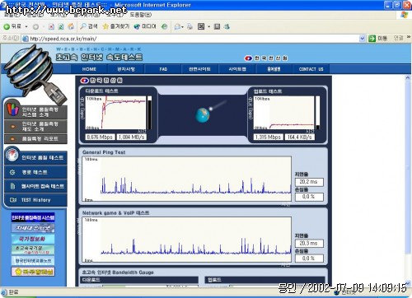Go to browser Home icon
This screenshot has height=298, width=412.
pos(71,26)
